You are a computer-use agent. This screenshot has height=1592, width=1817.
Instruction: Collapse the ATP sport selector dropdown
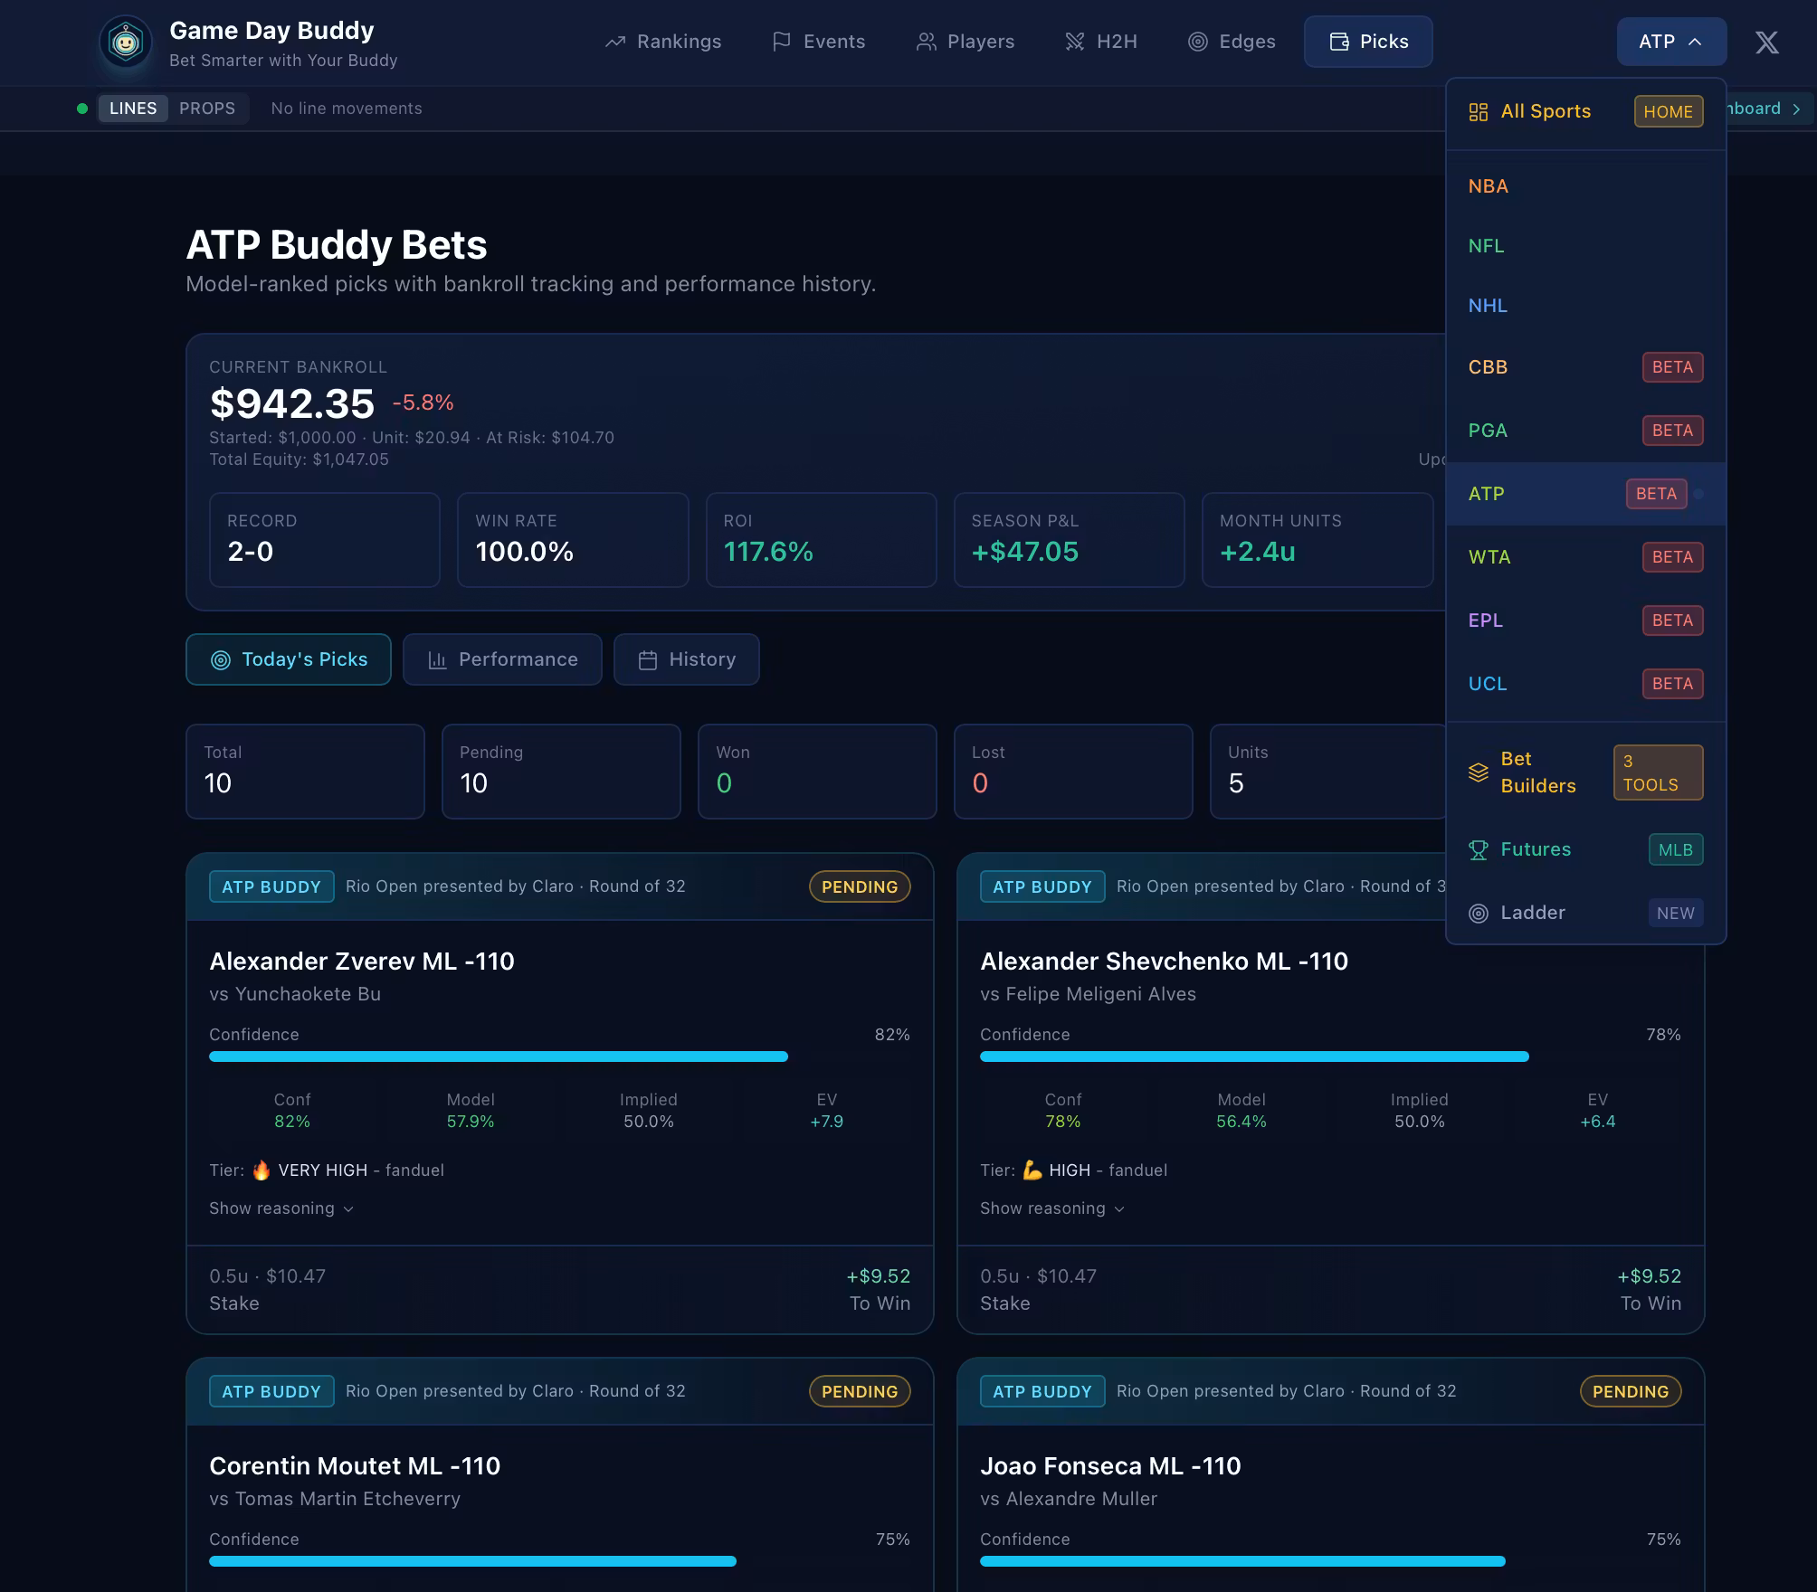coord(1670,42)
